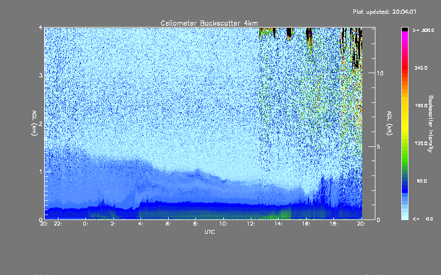Click the "120.0" colorbar label
The width and height of the screenshot is (441, 275).
tap(421, 144)
